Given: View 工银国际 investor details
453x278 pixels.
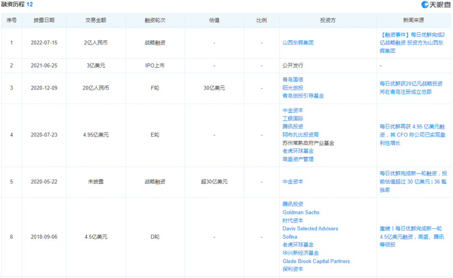Looking at the screenshot, I should pos(293,118).
